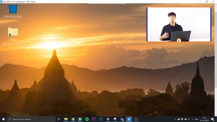Click the battery status tray icon

tap(185, 119)
